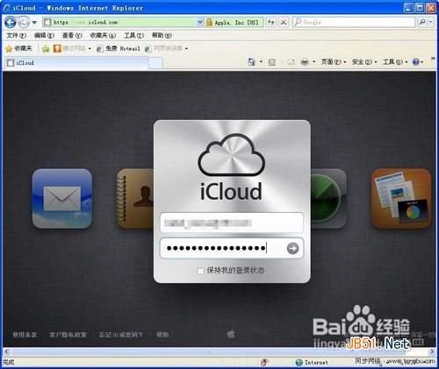Expand the Home button dropdown arrow
439x369 pixels.
pyautogui.click(x=261, y=62)
